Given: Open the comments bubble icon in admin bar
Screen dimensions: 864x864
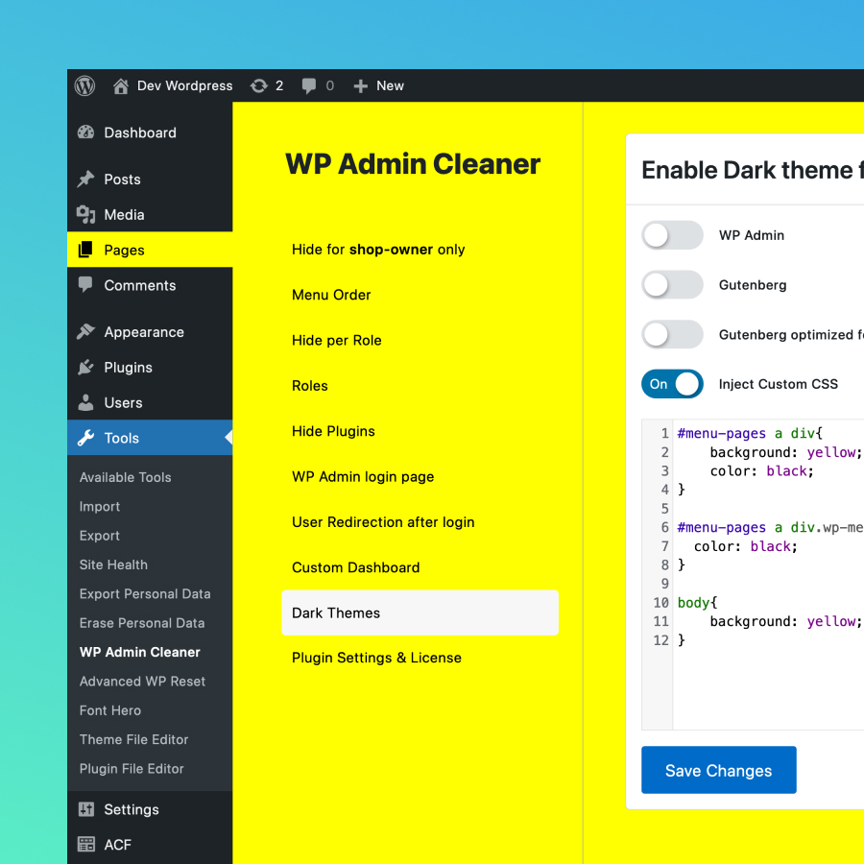Looking at the screenshot, I should tap(309, 86).
